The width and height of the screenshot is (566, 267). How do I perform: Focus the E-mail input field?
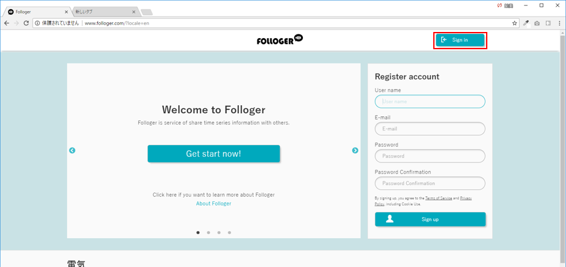point(430,129)
